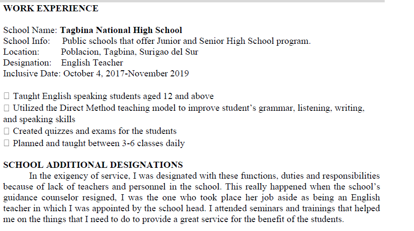Click the WORK EXPERIENCE heading
The width and height of the screenshot is (414, 231).
(x=51, y=8)
